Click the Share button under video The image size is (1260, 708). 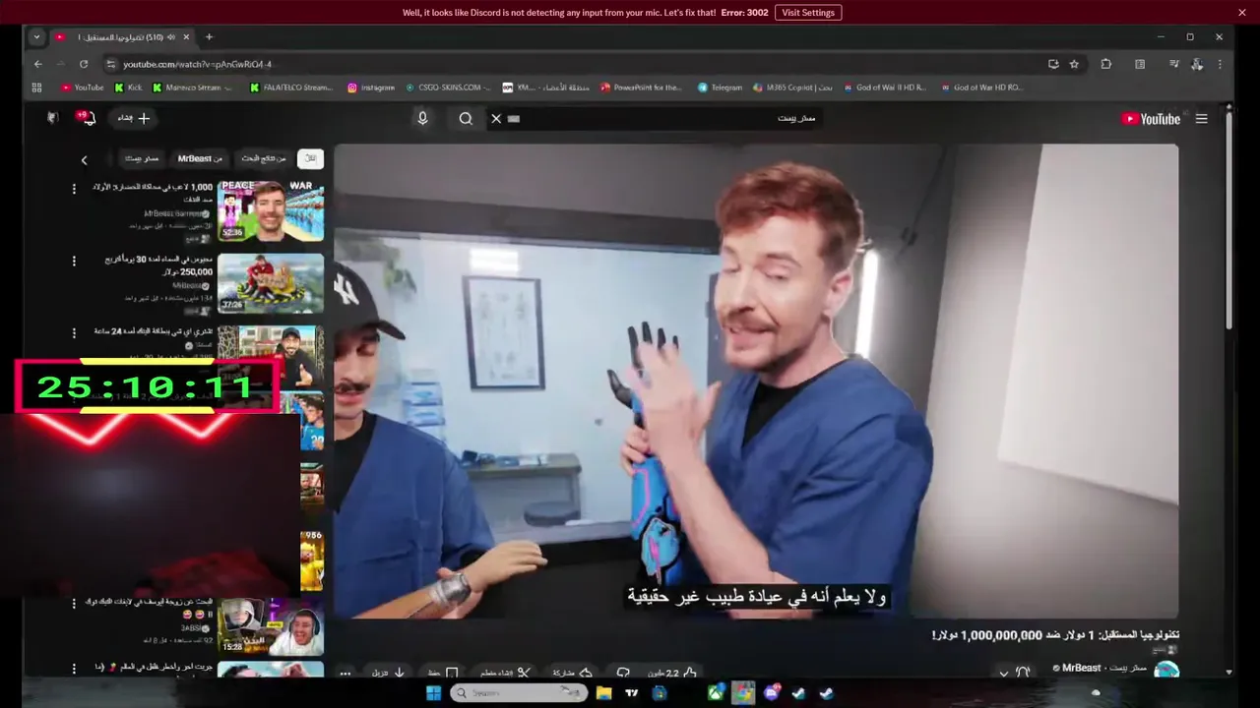pyautogui.click(x=573, y=673)
